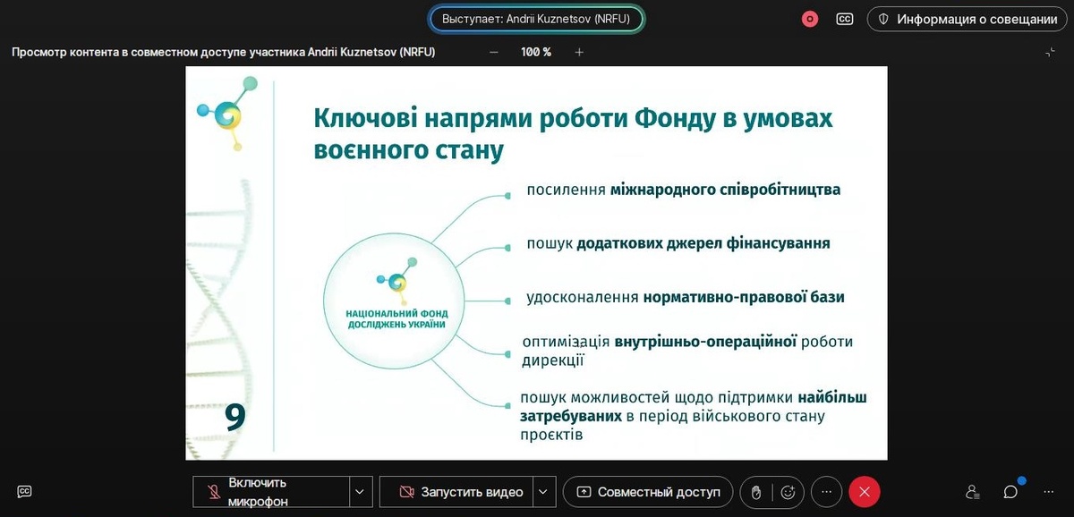This screenshot has width=1074, height=517.
Task: Leave meeting with red X button
Action: (x=865, y=492)
